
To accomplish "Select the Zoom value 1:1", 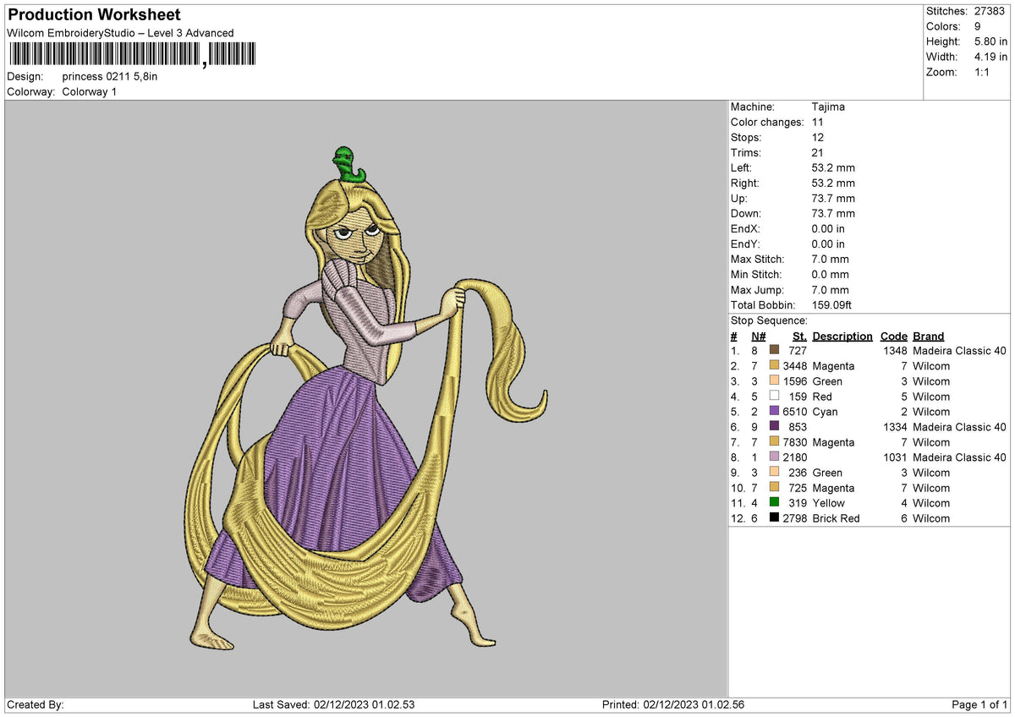I will click(984, 72).
